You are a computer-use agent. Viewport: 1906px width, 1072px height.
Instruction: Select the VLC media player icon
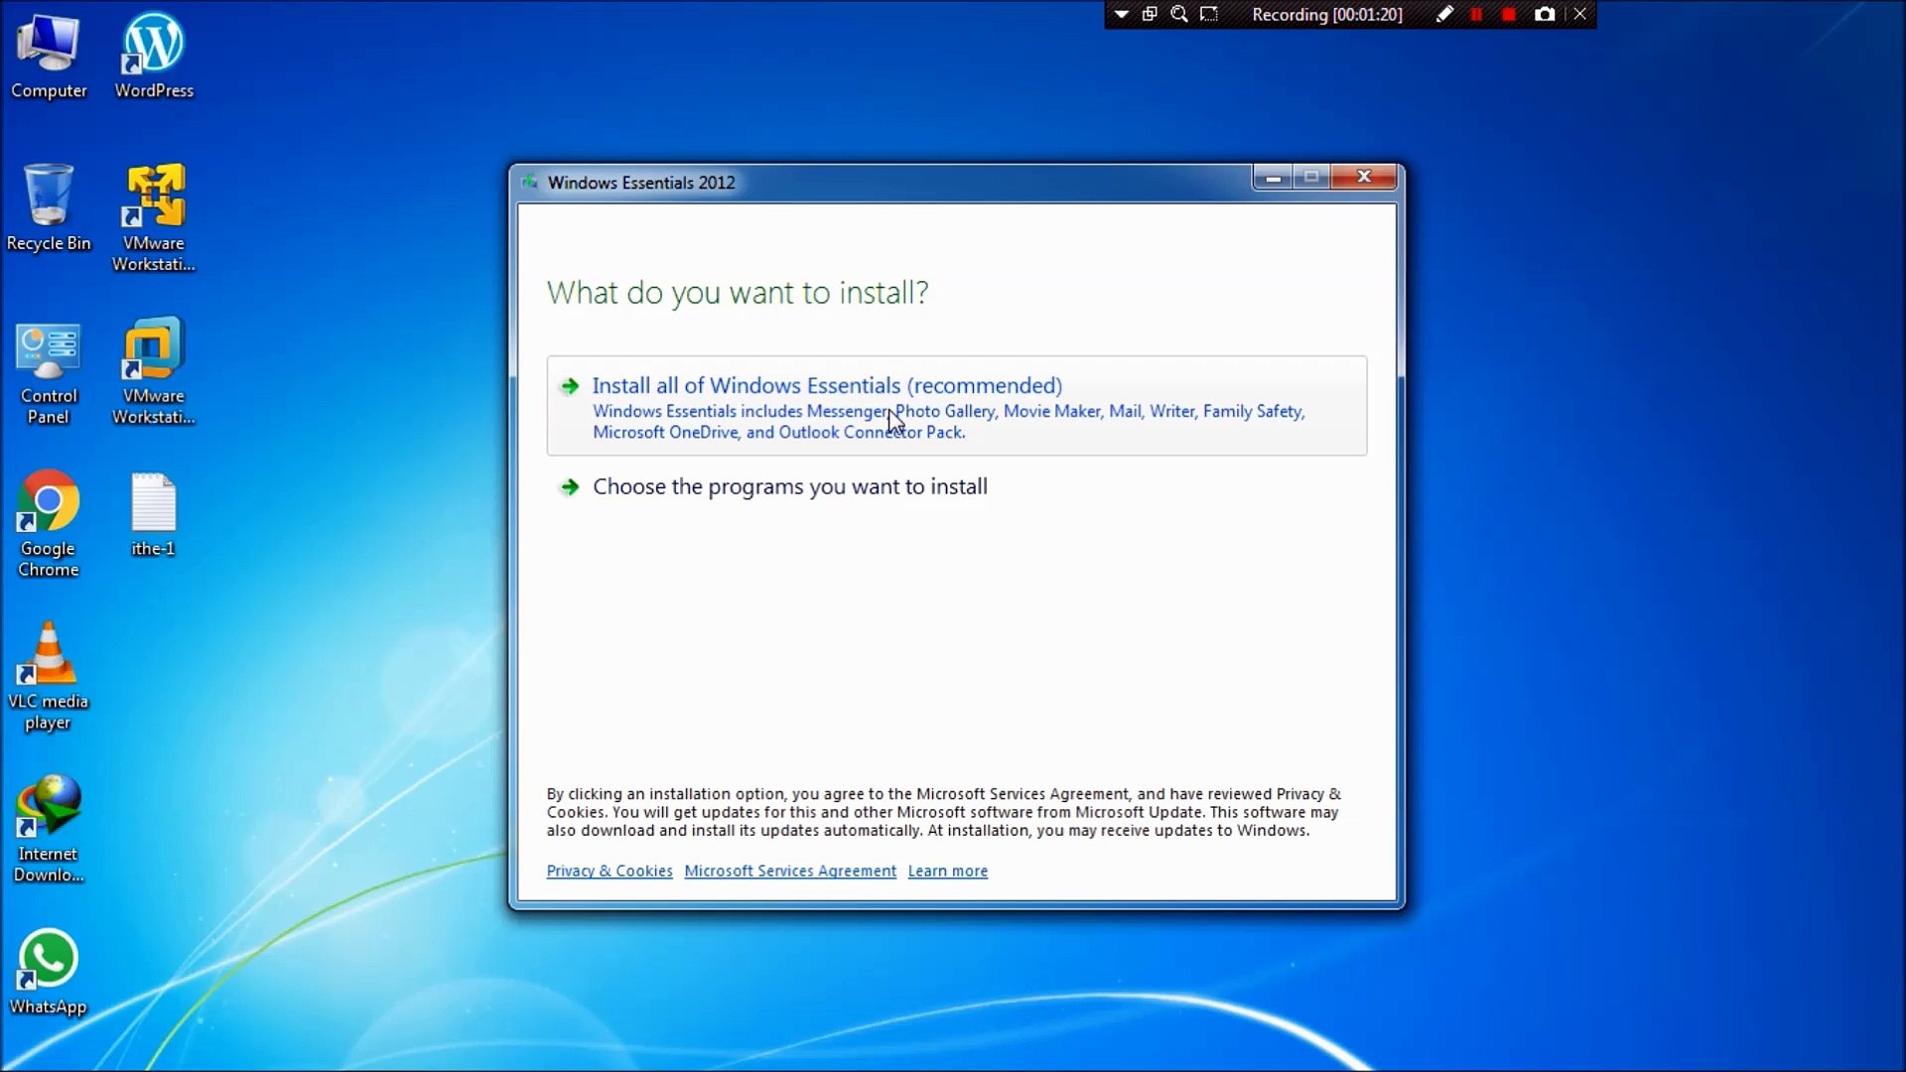(x=48, y=657)
